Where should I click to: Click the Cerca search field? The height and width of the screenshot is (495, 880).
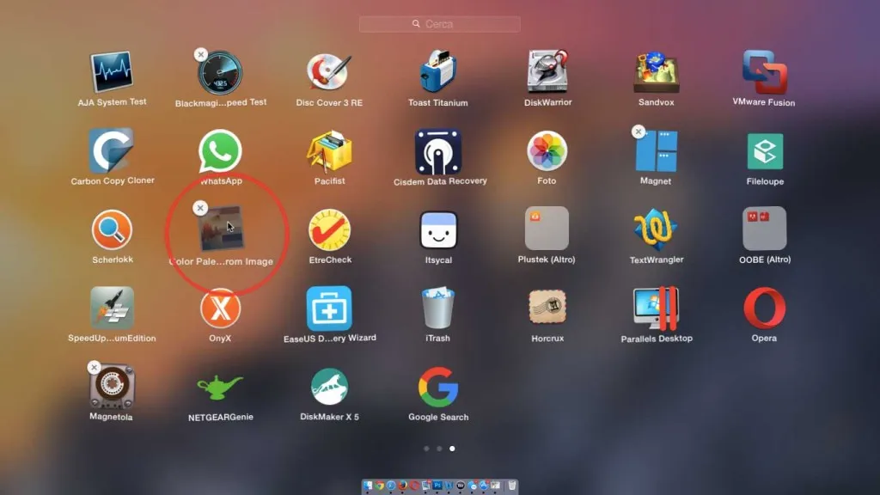(439, 23)
